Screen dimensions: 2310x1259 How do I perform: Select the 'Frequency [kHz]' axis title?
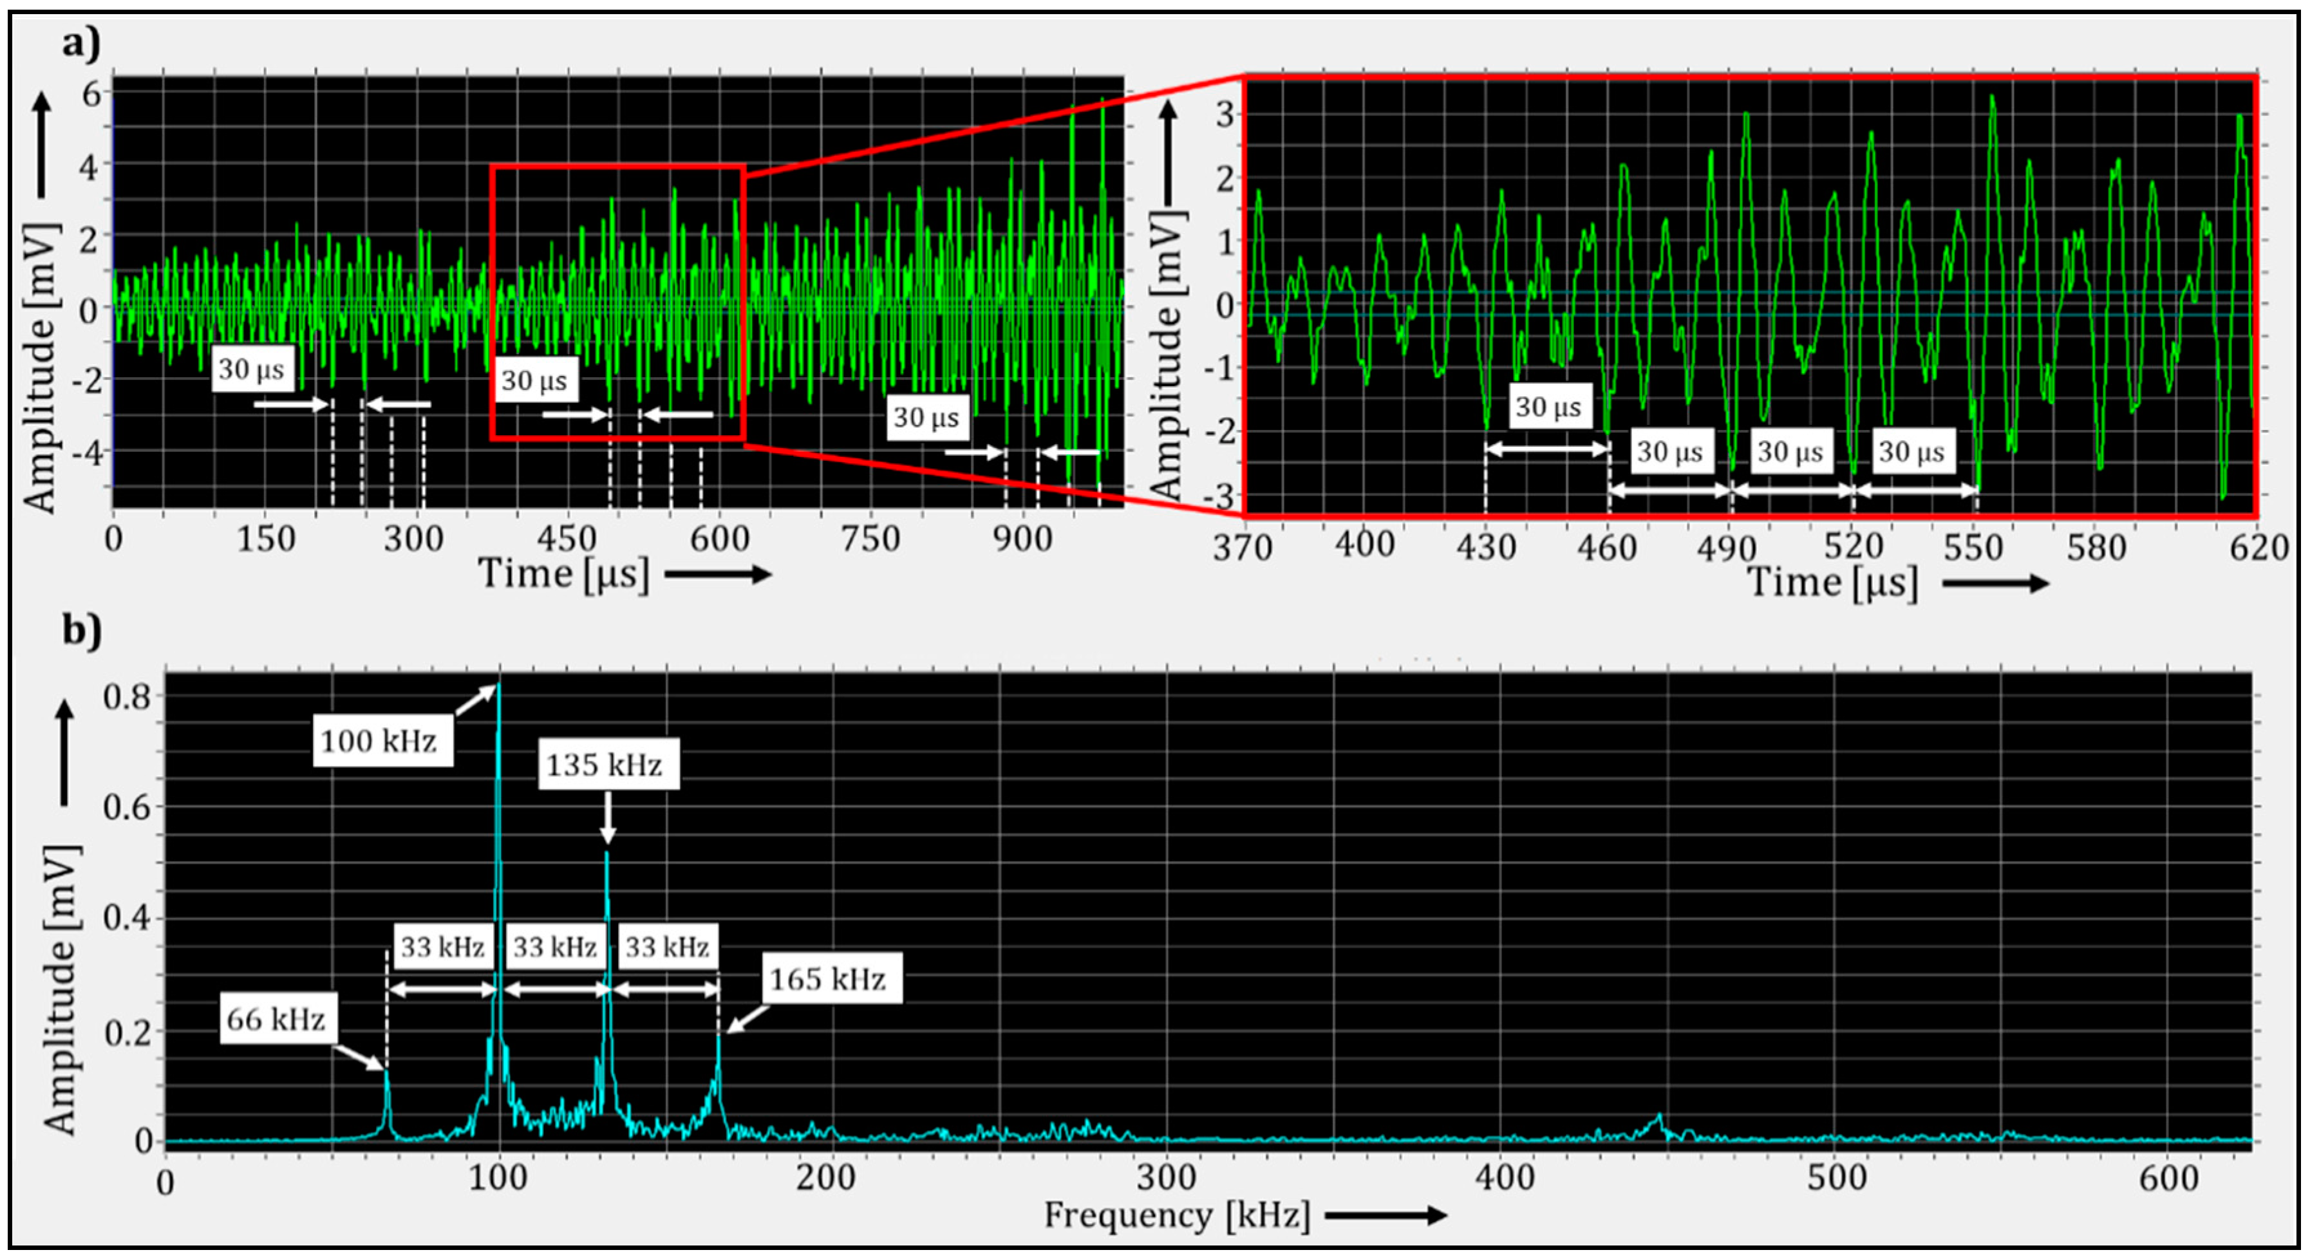point(1176,1216)
